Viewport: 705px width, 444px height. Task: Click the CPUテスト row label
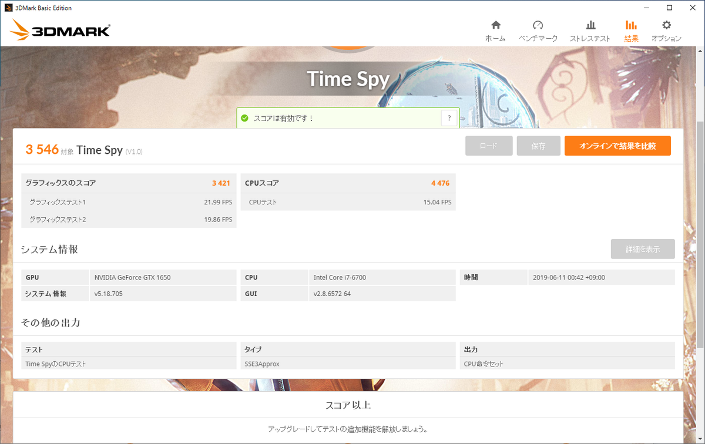point(263,203)
